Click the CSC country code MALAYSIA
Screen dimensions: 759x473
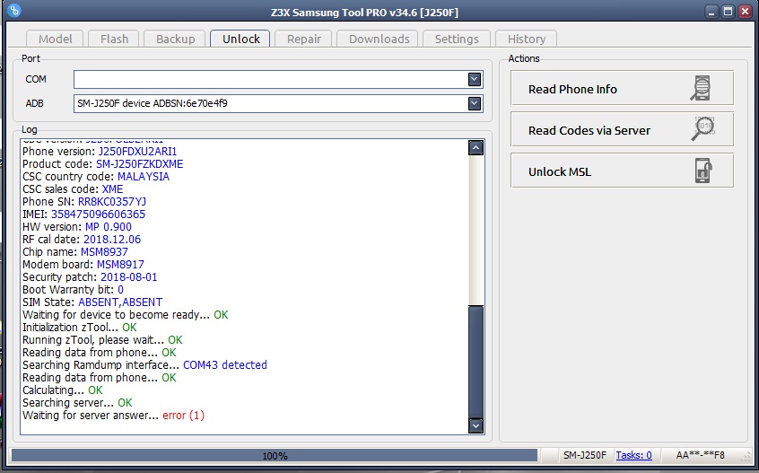pyautogui.click(x=144, y=177)
